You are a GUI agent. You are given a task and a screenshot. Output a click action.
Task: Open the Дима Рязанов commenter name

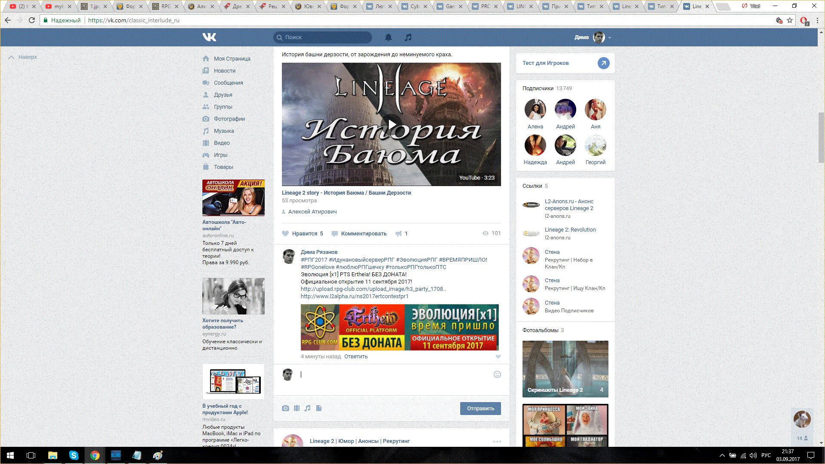pos(319,252)
